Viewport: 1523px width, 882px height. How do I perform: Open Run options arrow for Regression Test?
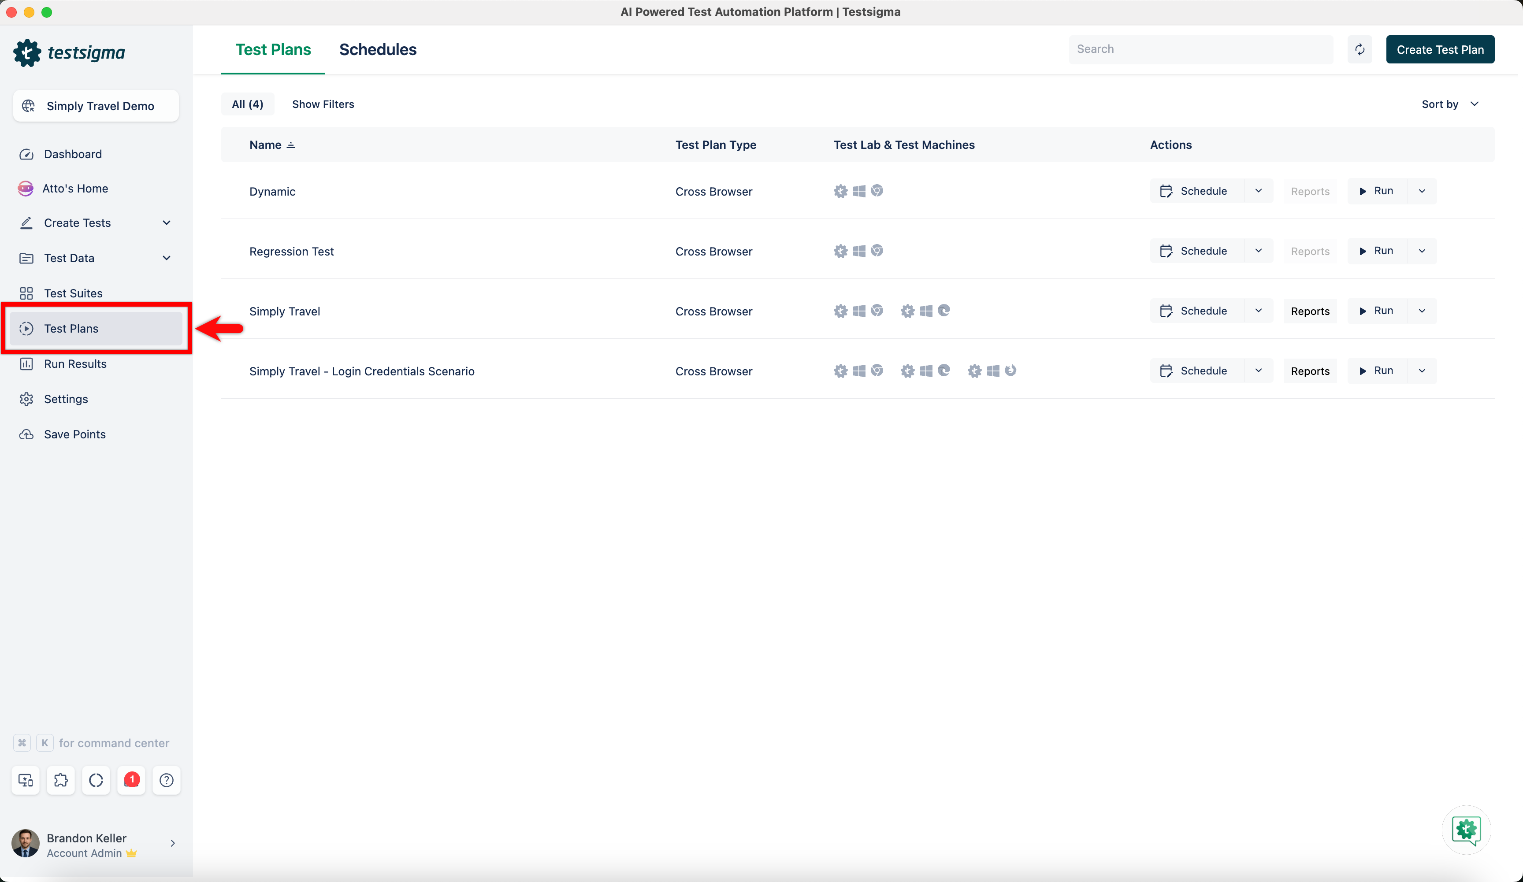pyautogui.click(x=1422, y=251)
